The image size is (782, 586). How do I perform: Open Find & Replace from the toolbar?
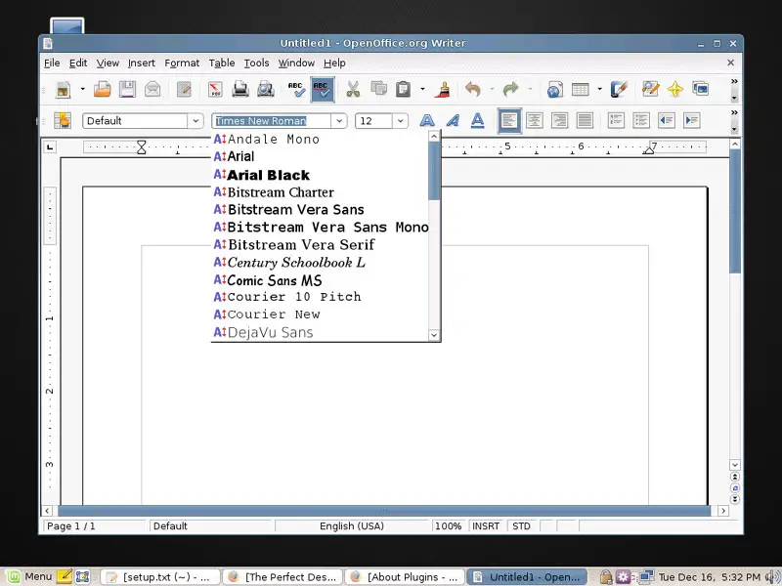(x=650, y=90)
